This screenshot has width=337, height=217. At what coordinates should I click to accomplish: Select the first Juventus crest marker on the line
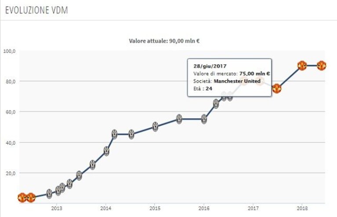[49, 194]
